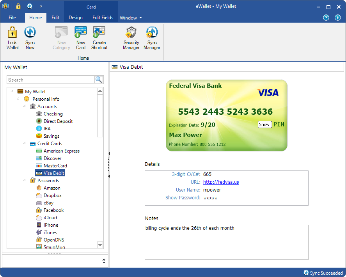Image resolution: width=346 pixels, height=277 pixels.
Task: Collapse the Credit Cards category
Action: (24, 143)
